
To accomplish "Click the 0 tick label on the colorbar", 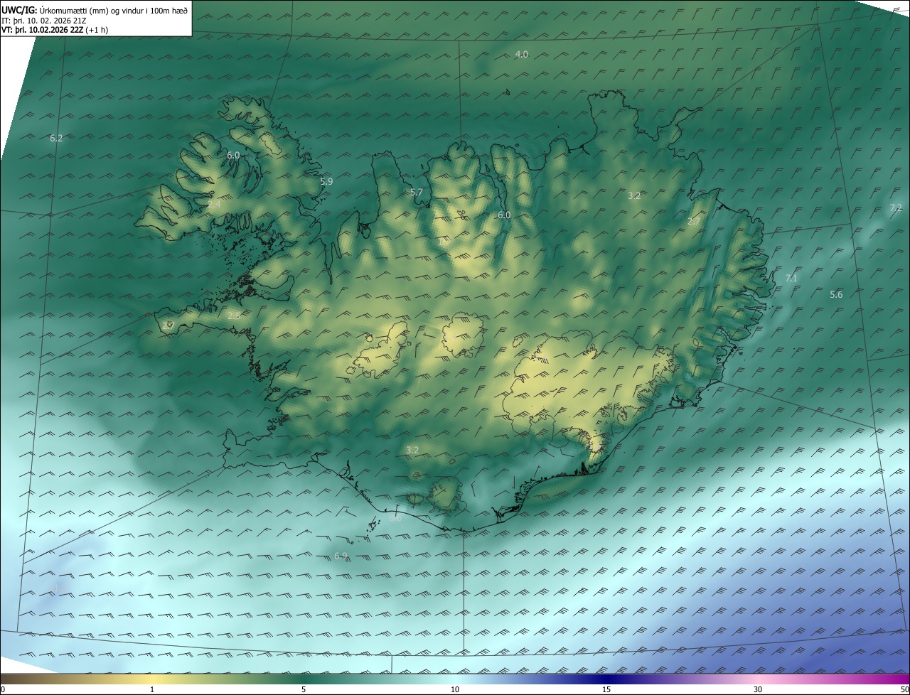I will click(3, 689).
